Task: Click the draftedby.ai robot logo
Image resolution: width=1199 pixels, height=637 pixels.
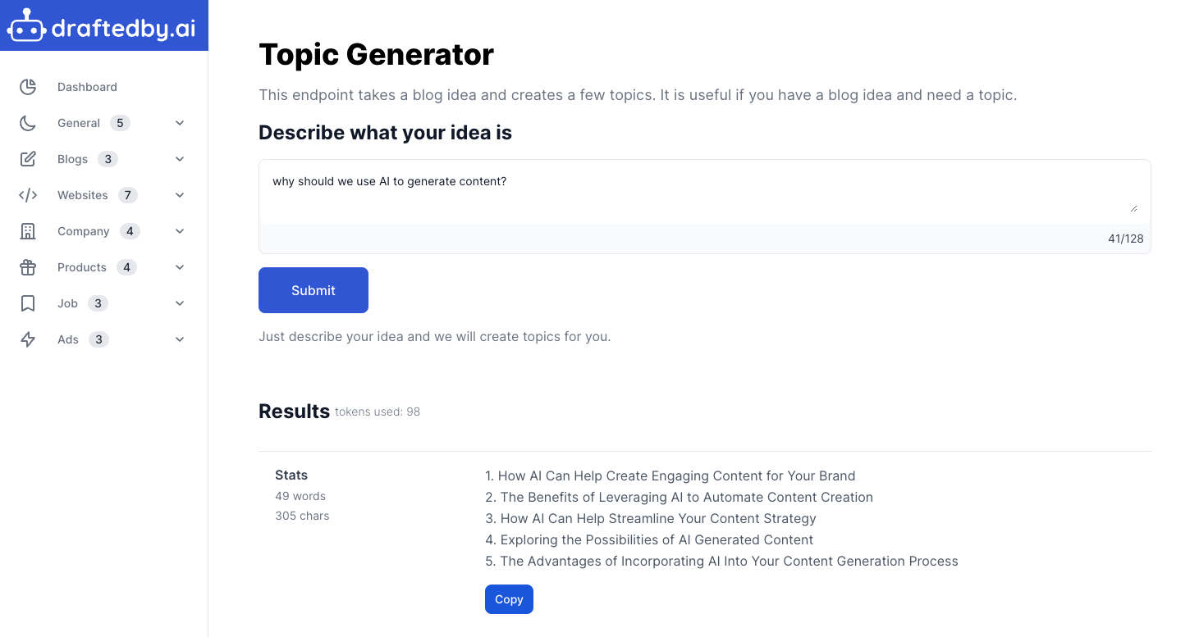Action: 25,26
